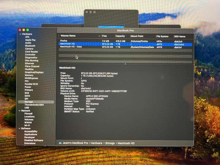Click Storage in the path bar

pos(110,143)
